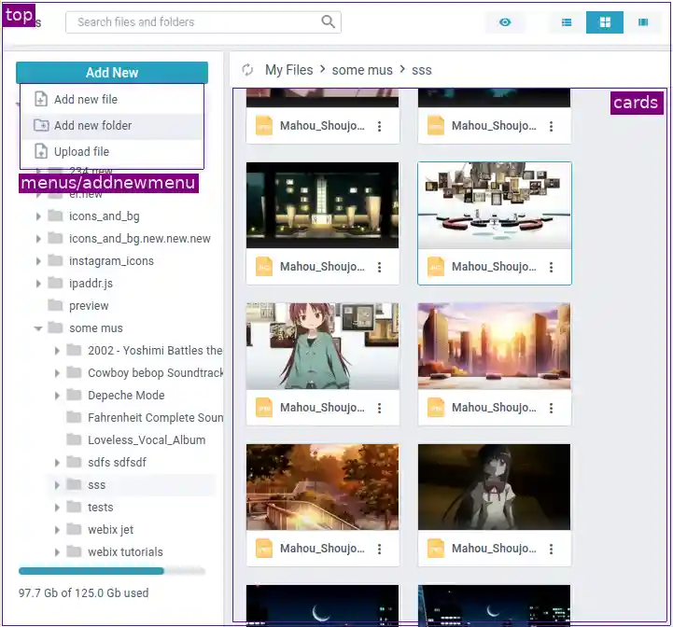The width and height of the screenshot is (673, 627).
Task: Open menu of topmost left card
Action: [x=379, y=126]
